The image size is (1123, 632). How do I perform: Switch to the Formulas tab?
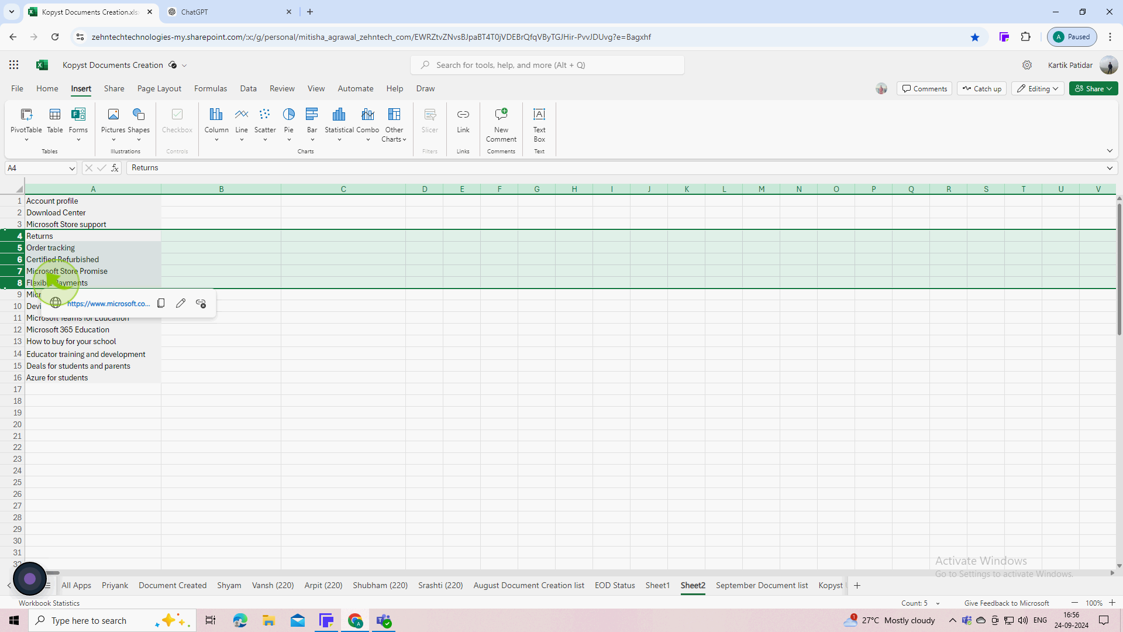pyautogui.click(x=211, y=88)
